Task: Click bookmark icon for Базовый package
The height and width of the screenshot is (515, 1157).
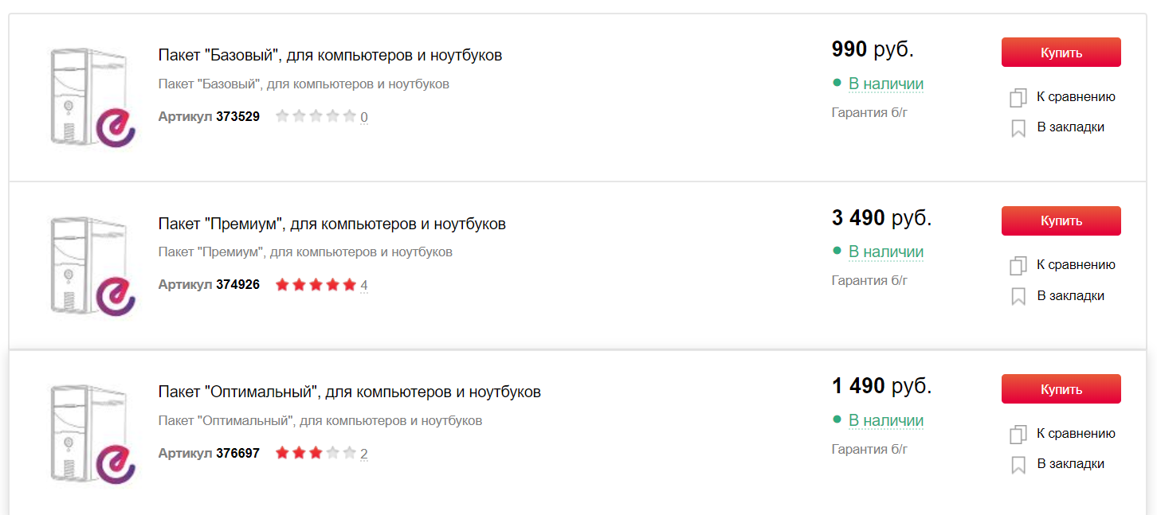Action: click(1018, 128)
